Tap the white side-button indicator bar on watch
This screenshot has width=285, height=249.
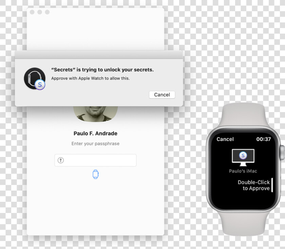pyautogui.click(x=272, y=185)
